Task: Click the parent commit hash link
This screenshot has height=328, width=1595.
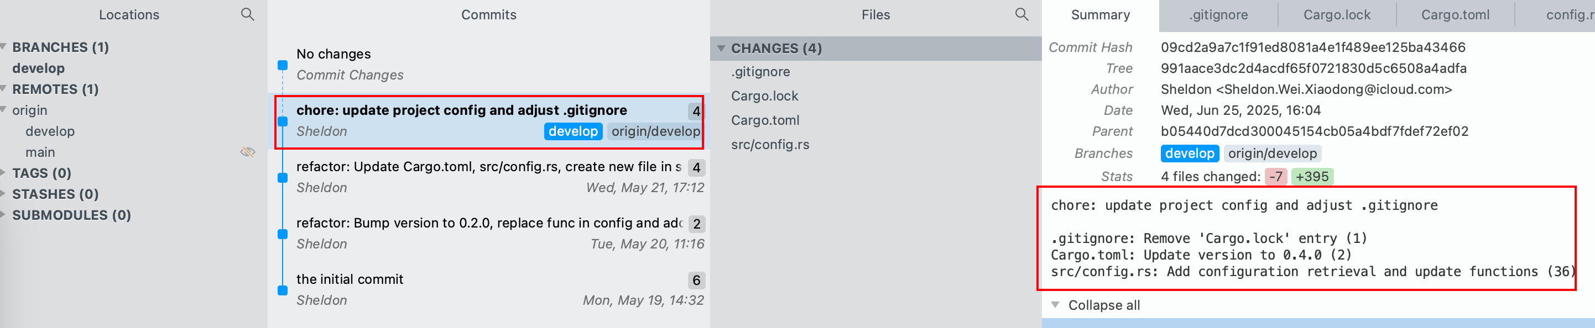Action: 1314,131
